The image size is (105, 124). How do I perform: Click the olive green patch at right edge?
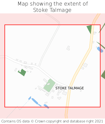(103, 75)
